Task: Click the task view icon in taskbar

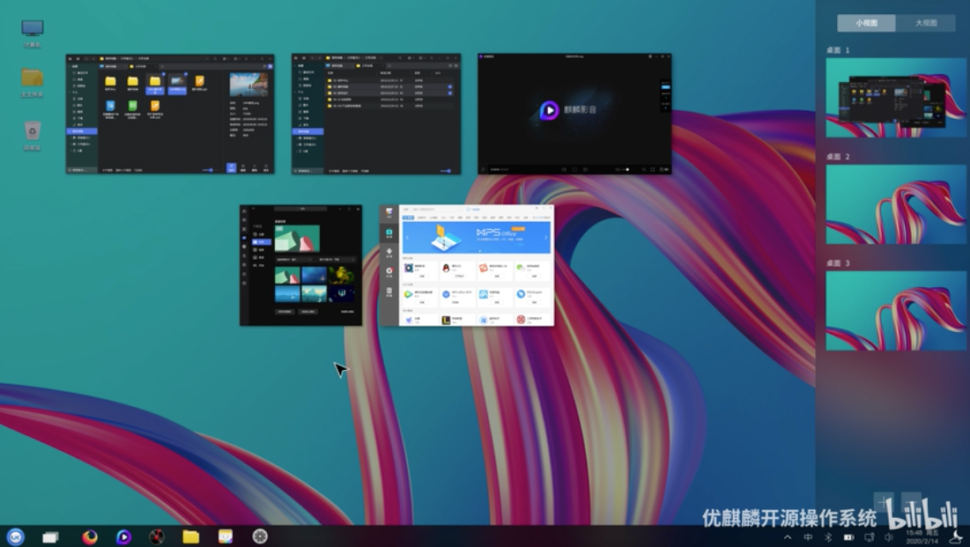Action: 51,536
